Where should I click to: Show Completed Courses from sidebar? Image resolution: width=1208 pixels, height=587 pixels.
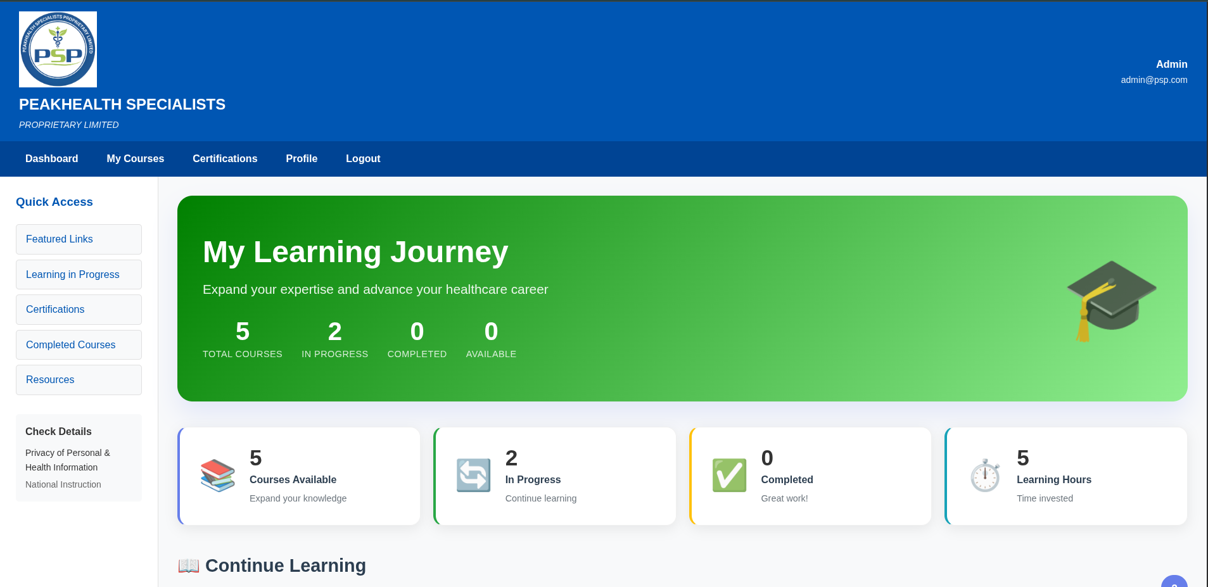point(79,345)
